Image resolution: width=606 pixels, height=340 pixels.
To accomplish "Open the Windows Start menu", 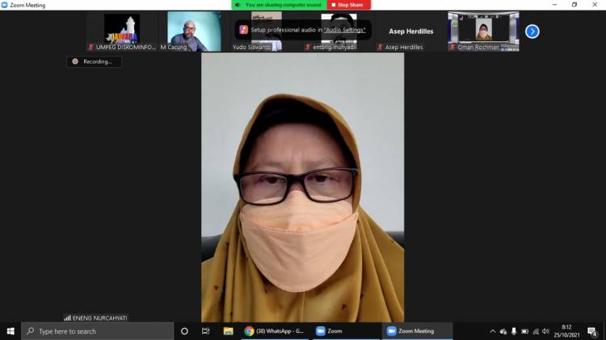I will 11,331.
